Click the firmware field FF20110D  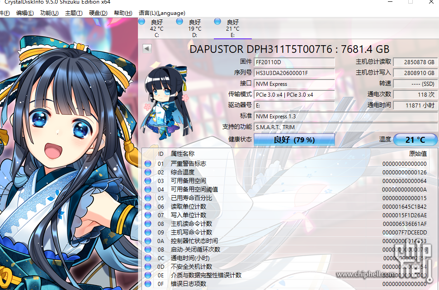[x=294, y=62]
